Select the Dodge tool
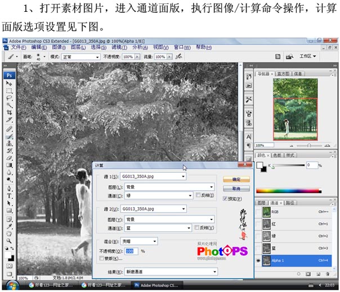The image size is (340, 292). click(x=9, y=179)
